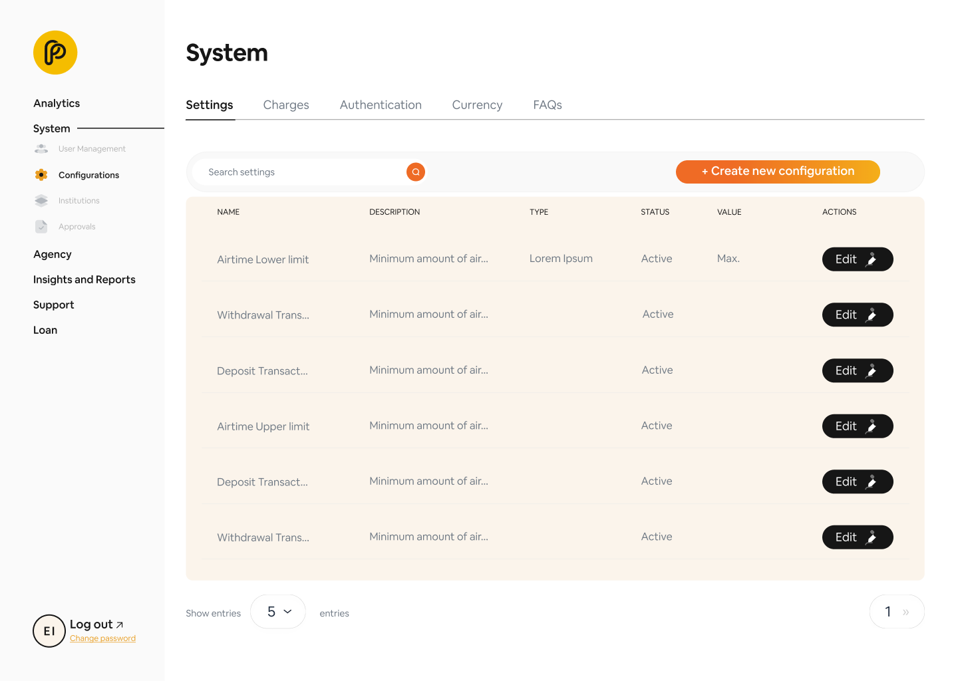This screenshot has height=681, width=958.
Task: Click the Approvals document icon
Action: (x=41, y=227)
